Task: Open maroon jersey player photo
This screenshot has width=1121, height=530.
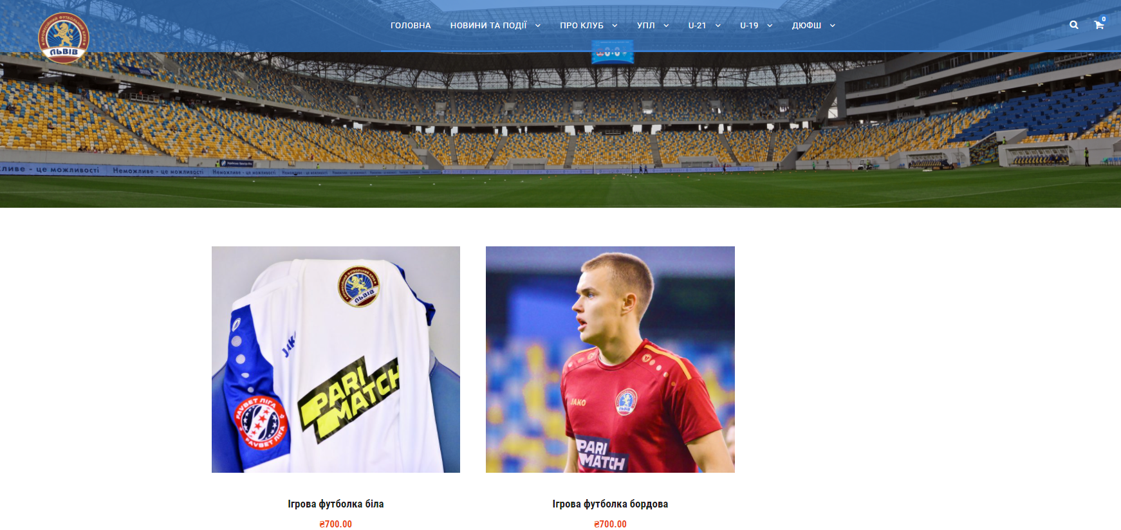Action: 610,360
